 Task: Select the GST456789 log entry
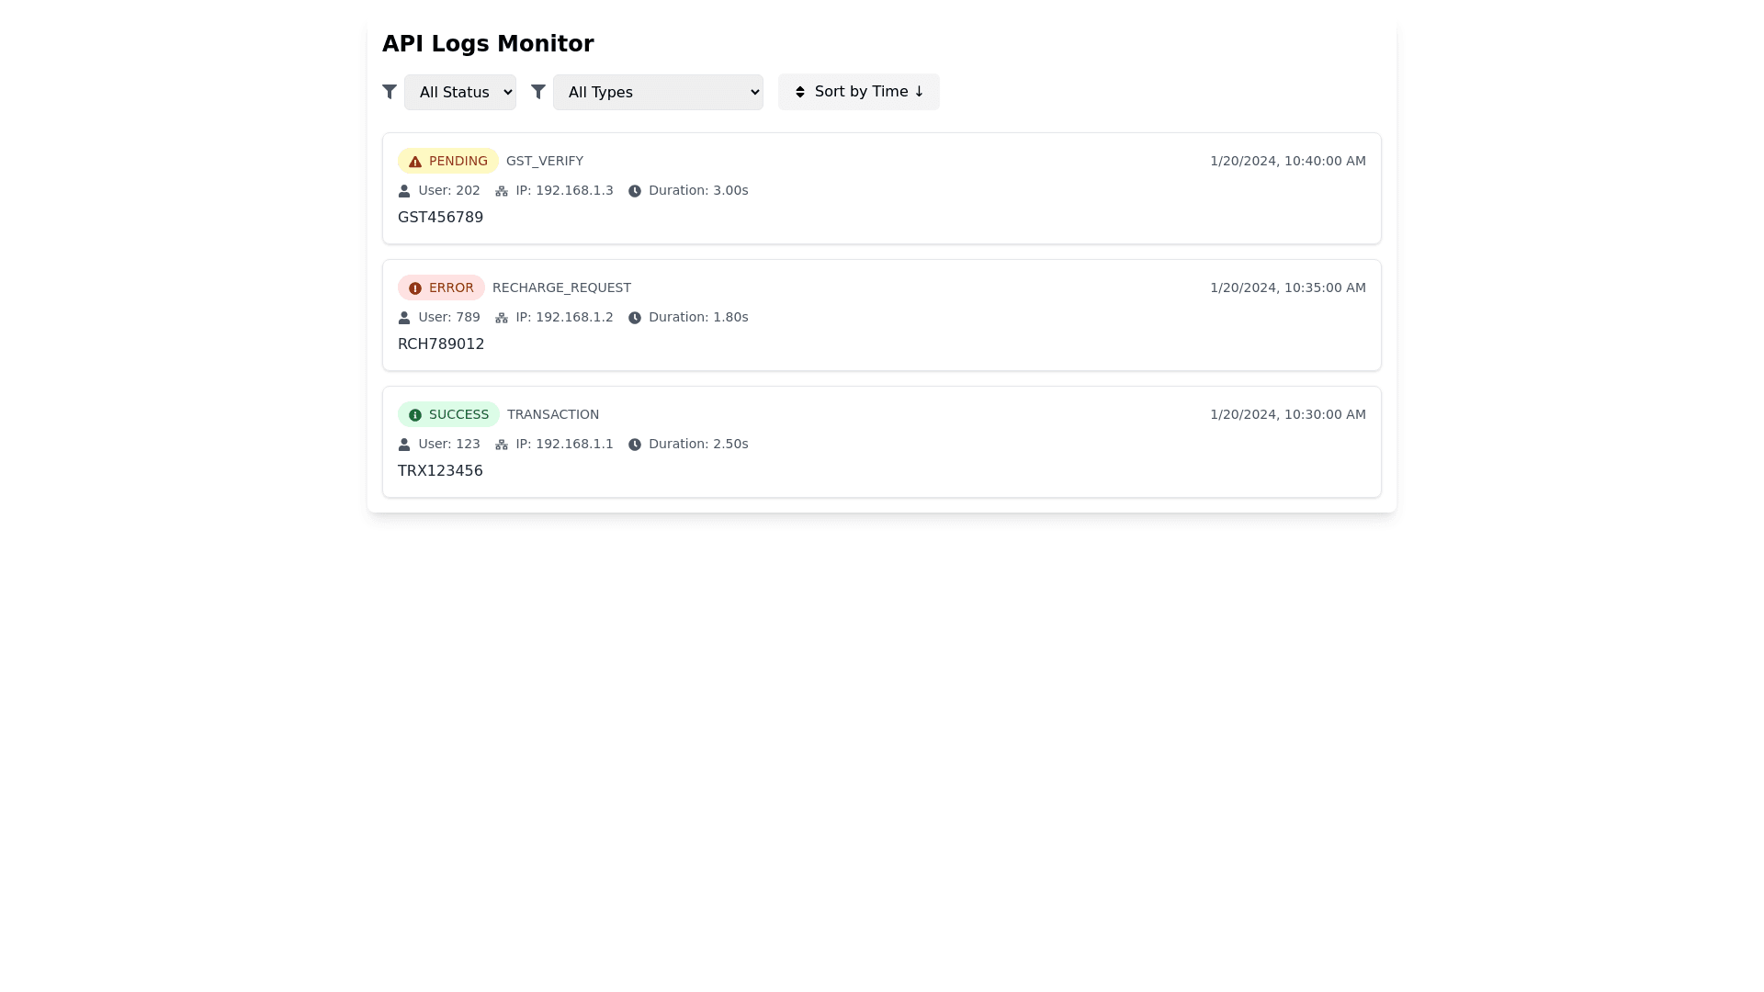[x=440, y=218]
